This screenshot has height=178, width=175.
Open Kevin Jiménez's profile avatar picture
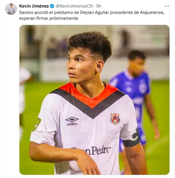coord(11,9)
